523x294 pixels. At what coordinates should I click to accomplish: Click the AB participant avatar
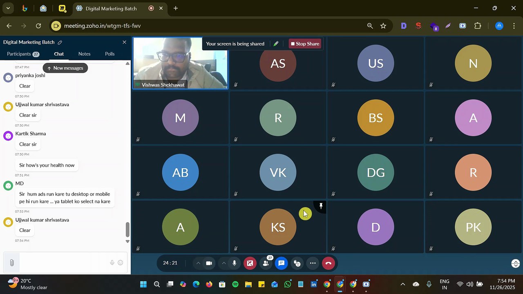[180, 172]
